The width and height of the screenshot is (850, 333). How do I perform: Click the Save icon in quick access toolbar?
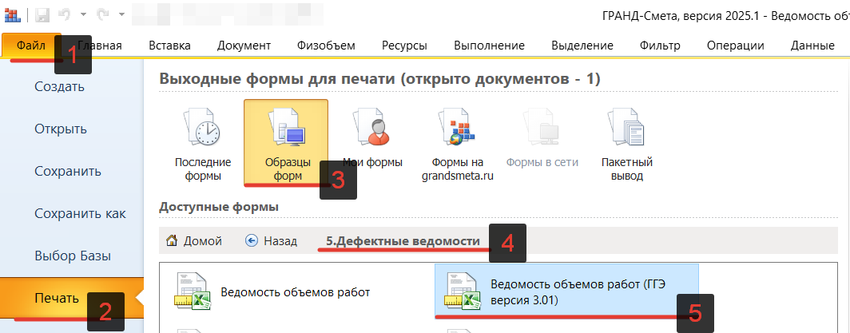(x=42, y=14)
